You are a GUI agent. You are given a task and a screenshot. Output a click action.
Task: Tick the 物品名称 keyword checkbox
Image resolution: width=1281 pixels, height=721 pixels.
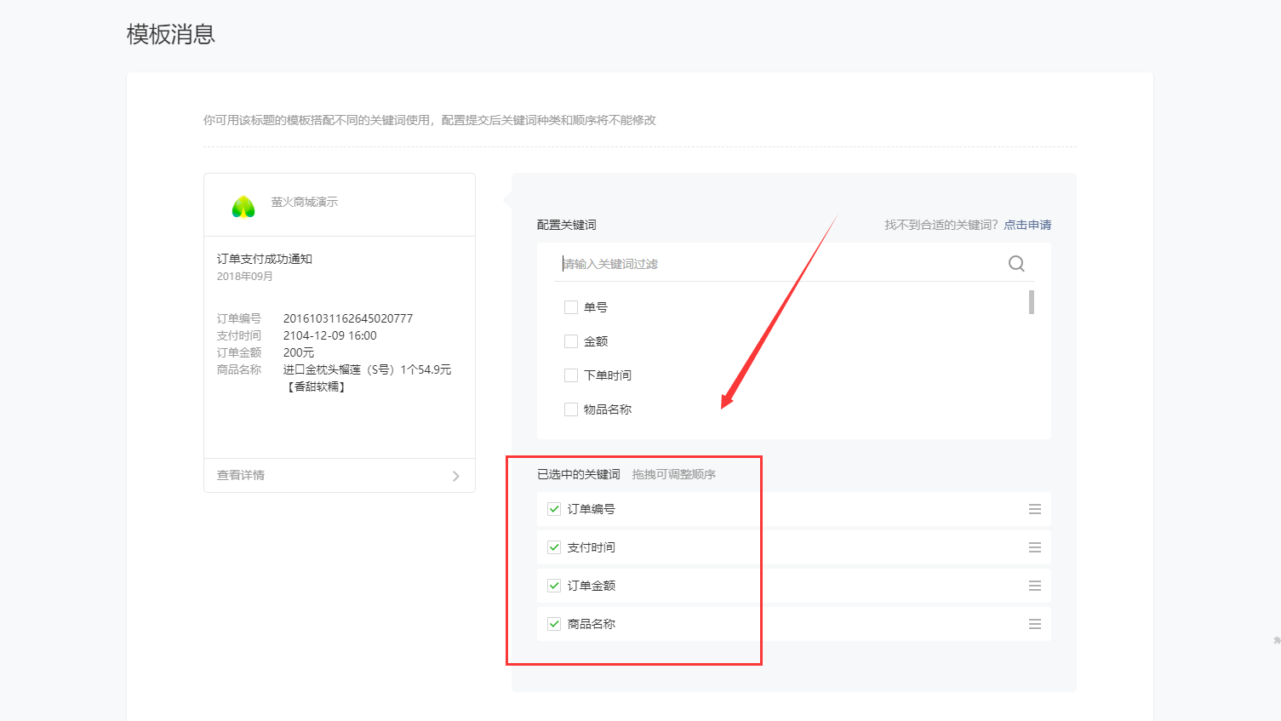pos(571,409)
